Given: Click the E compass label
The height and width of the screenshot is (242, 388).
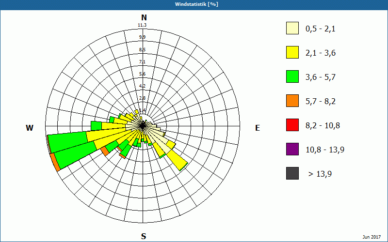Looking at the screenshot, I should coord(258,128).
